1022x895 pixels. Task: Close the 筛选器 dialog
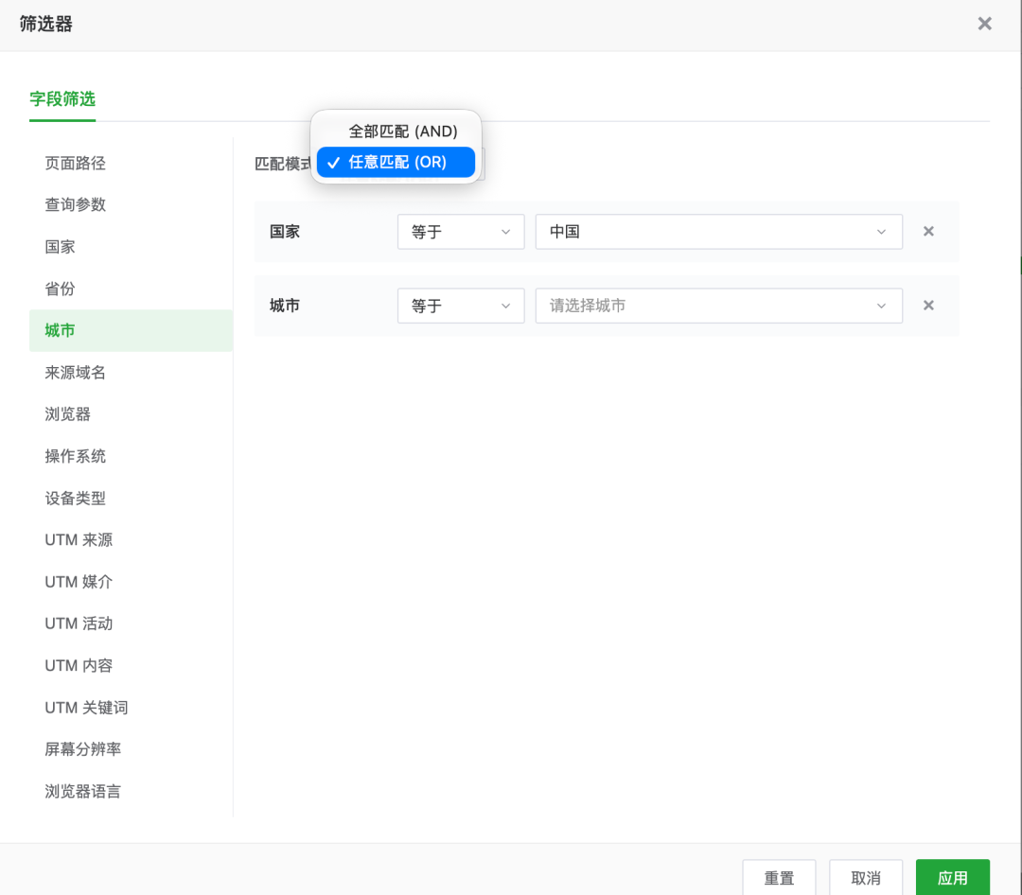984,24
